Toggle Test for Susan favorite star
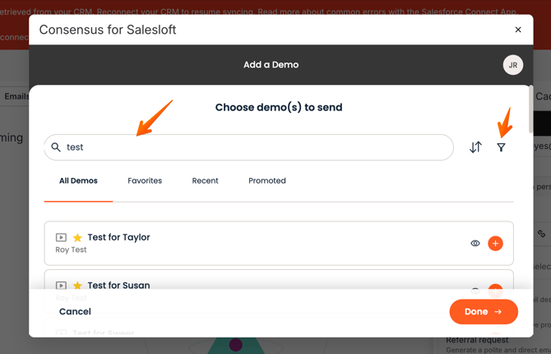 [x=77, y=286]
